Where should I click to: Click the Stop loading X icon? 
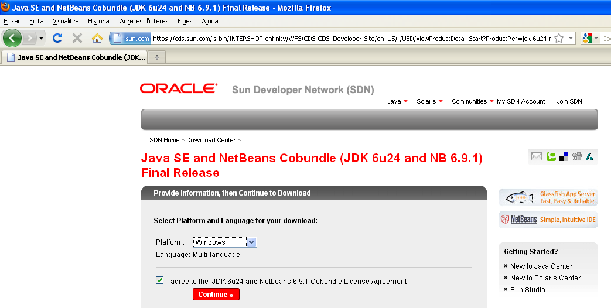[x=77, y=38]
